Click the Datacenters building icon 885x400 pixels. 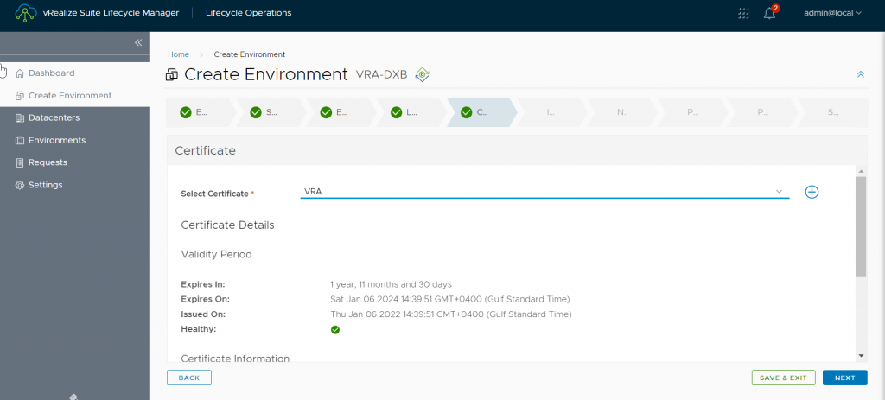(20, 117)
